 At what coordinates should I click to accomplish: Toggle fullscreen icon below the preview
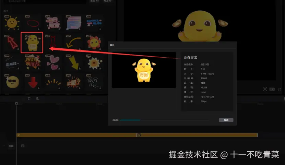(x=280, y=89)
